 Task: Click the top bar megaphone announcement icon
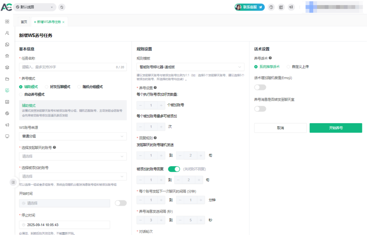[x=291, y=7]
